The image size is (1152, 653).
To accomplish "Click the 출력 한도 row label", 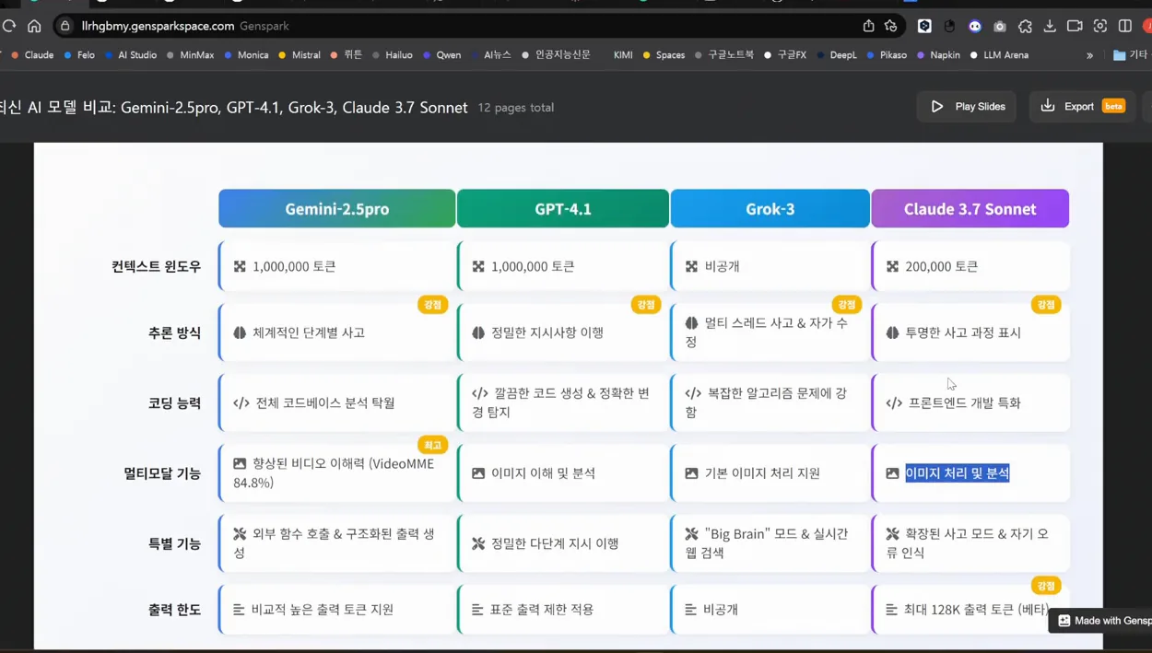I will click(174, 609).
